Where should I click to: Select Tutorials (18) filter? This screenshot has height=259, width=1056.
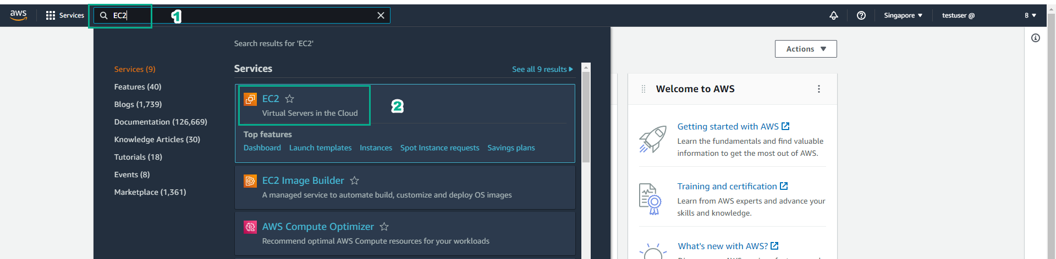138,157
